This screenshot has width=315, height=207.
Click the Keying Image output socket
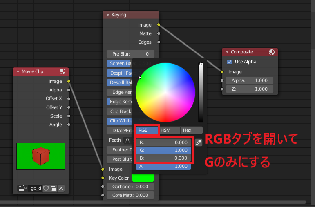[159, 25]
